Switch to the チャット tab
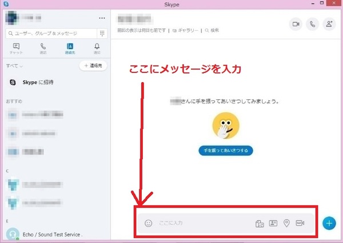The width and height of the screenshot is (343, 243). point(16,48)
